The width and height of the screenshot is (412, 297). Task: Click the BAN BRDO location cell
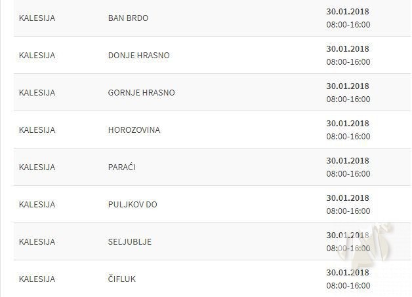click(128, 18)
